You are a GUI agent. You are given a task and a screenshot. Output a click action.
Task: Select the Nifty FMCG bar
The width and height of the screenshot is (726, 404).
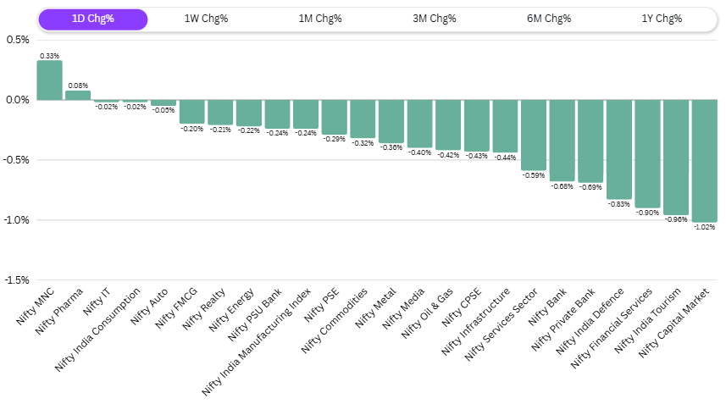[191, 112]
